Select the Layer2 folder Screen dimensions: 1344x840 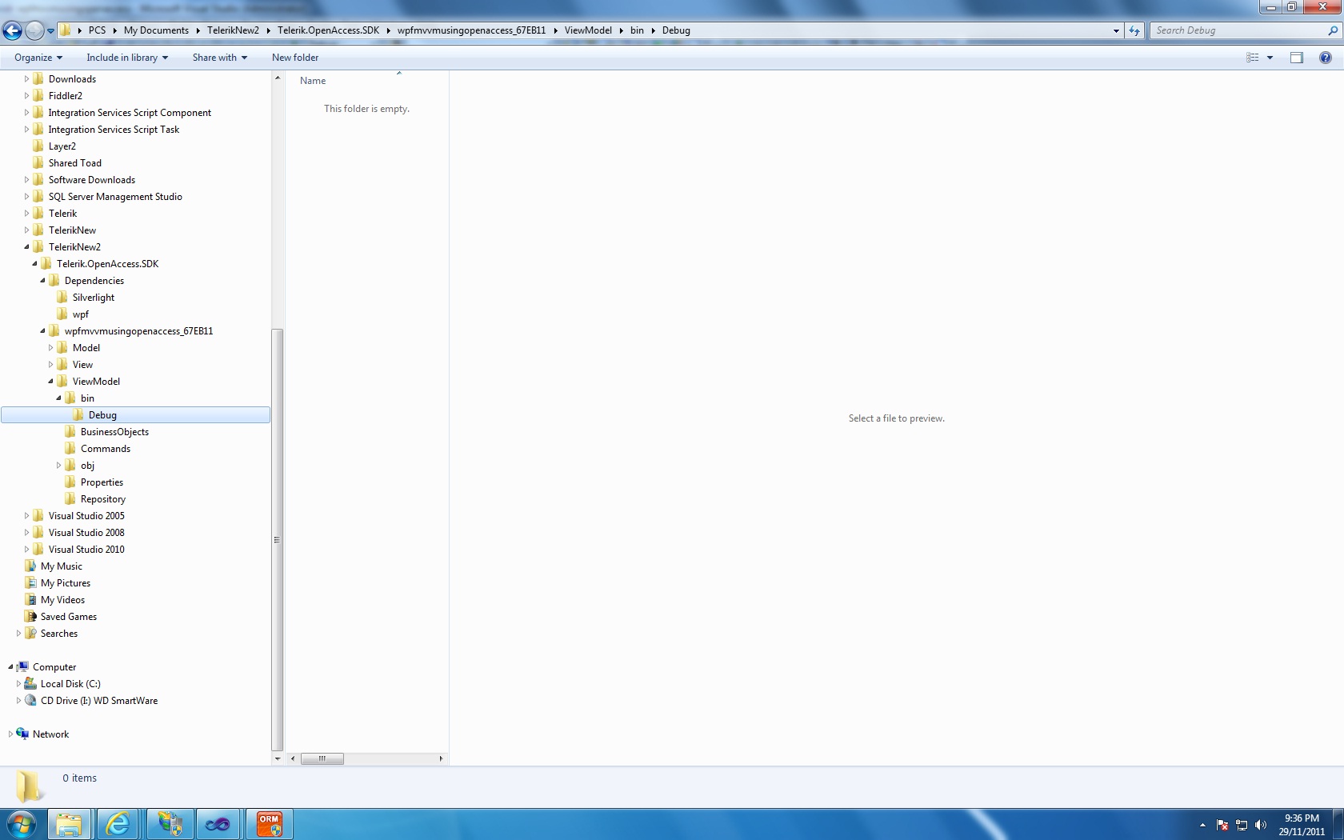(x=62, y=146)
